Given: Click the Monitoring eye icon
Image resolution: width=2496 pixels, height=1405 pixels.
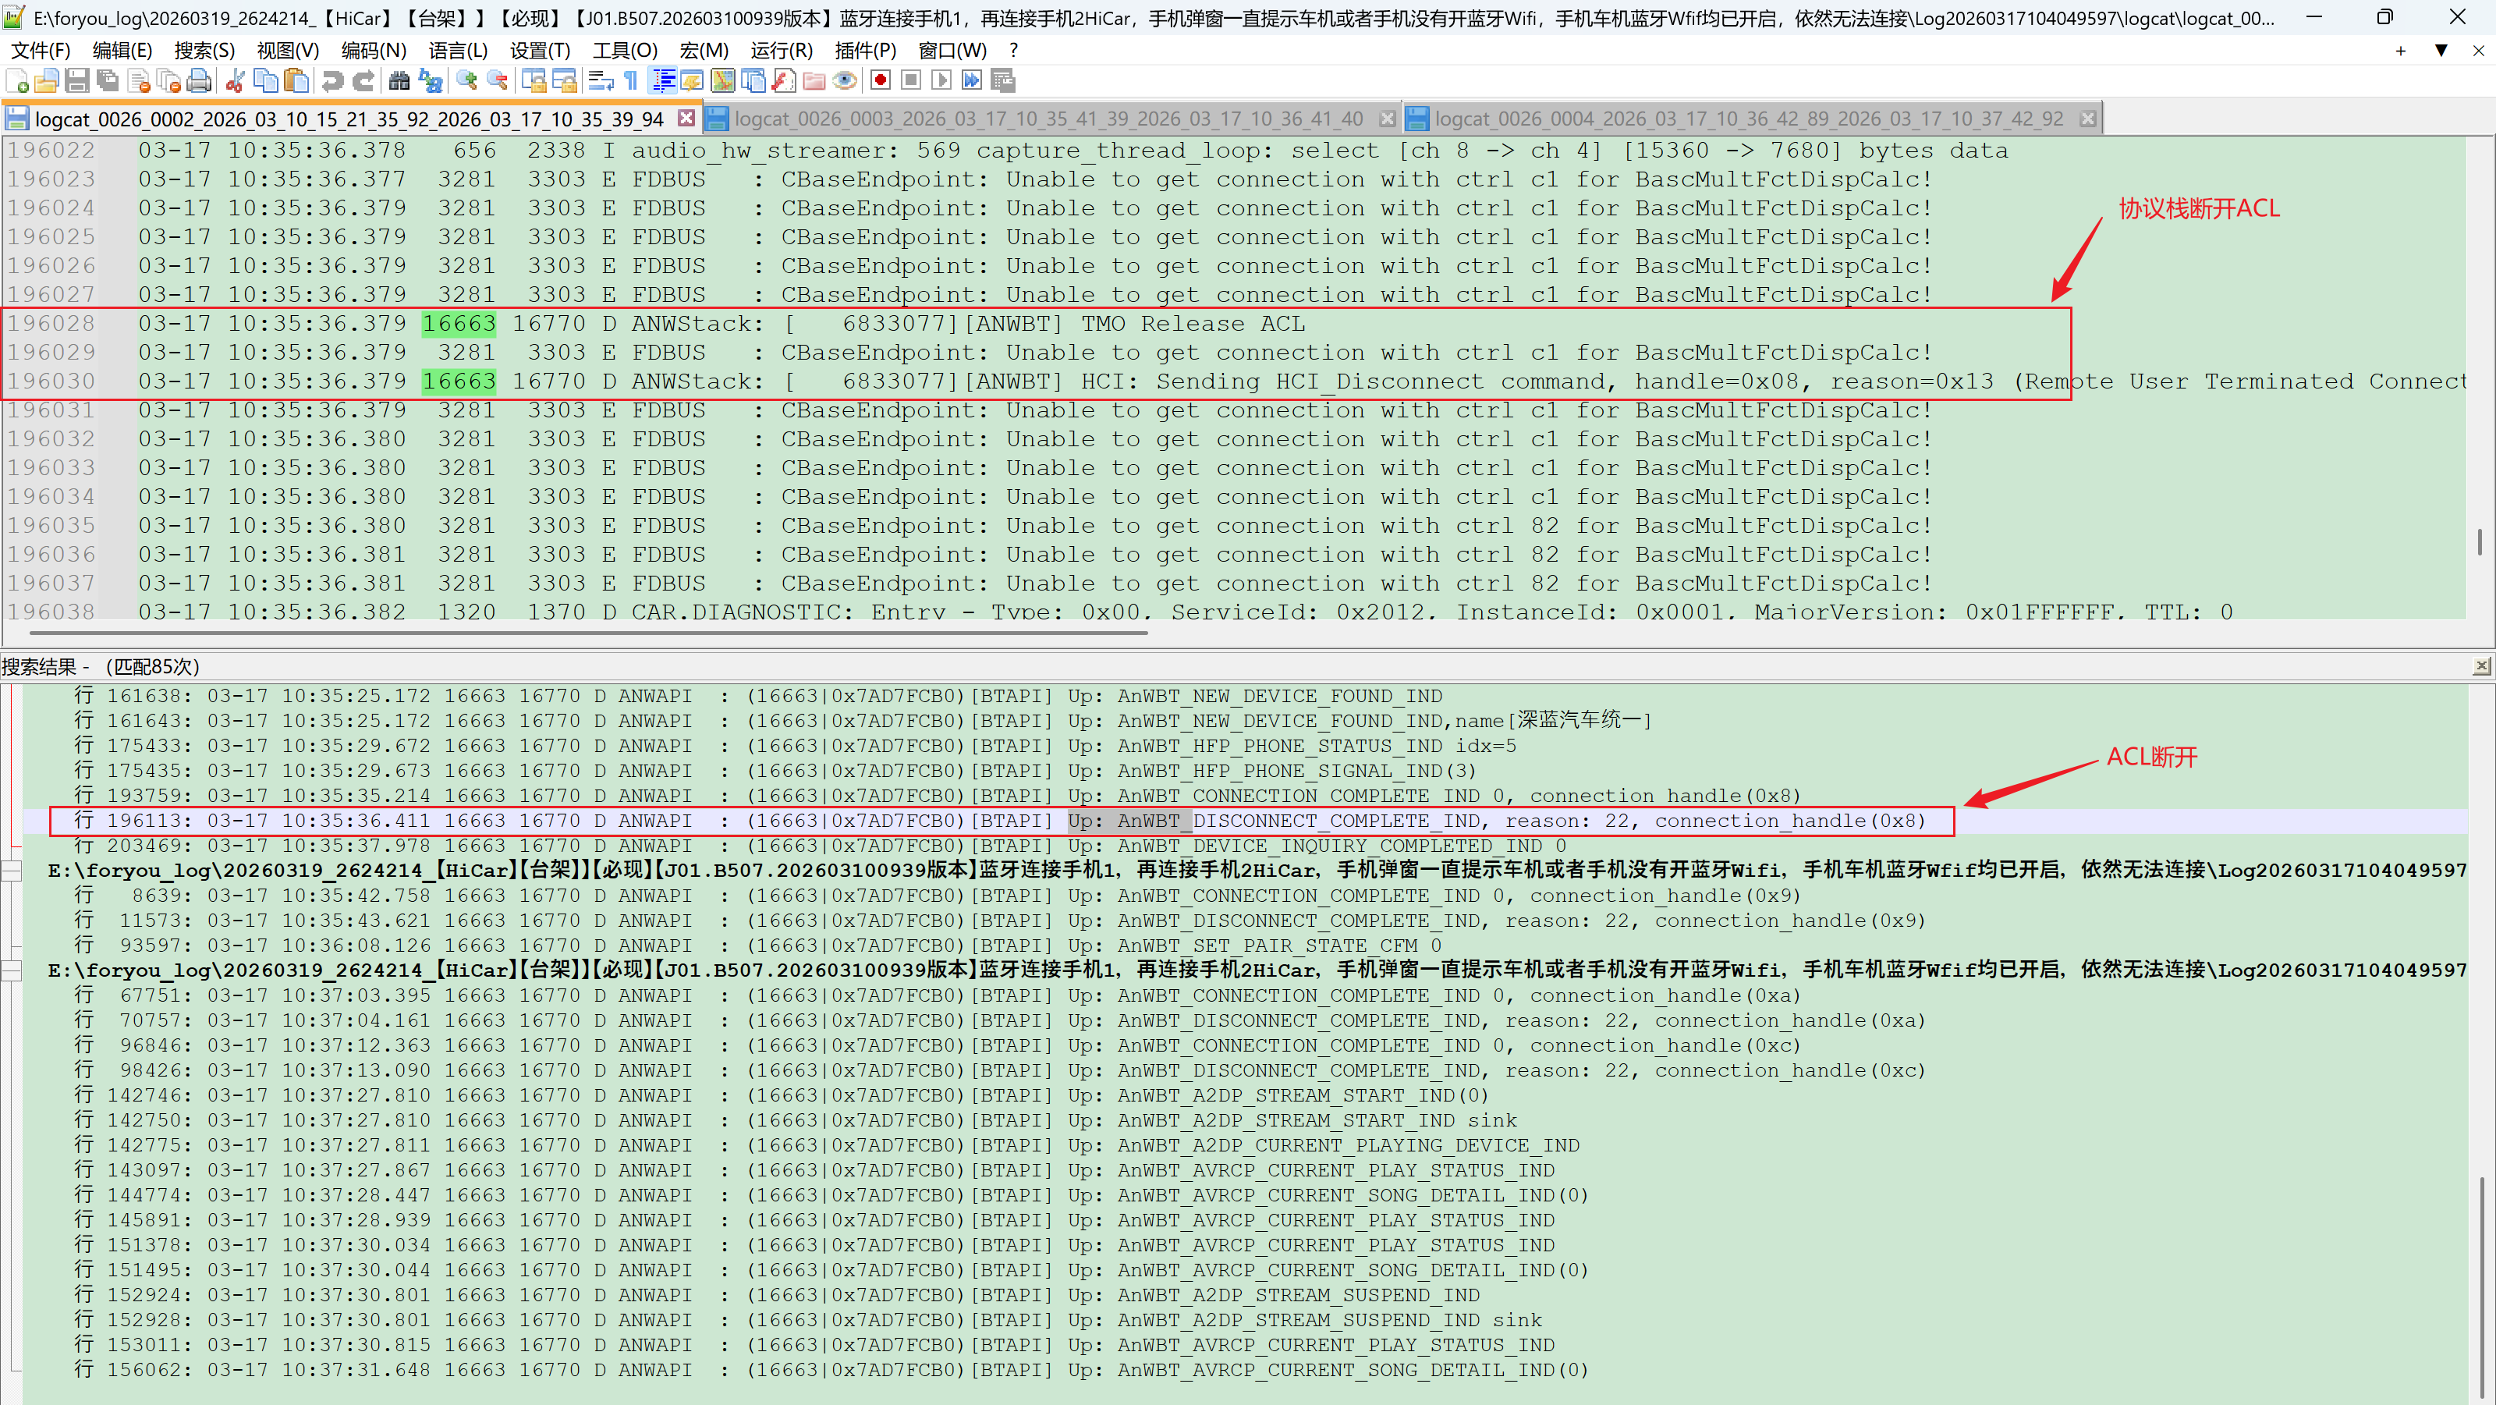Looking at the screenshot, I should [845, 81].
